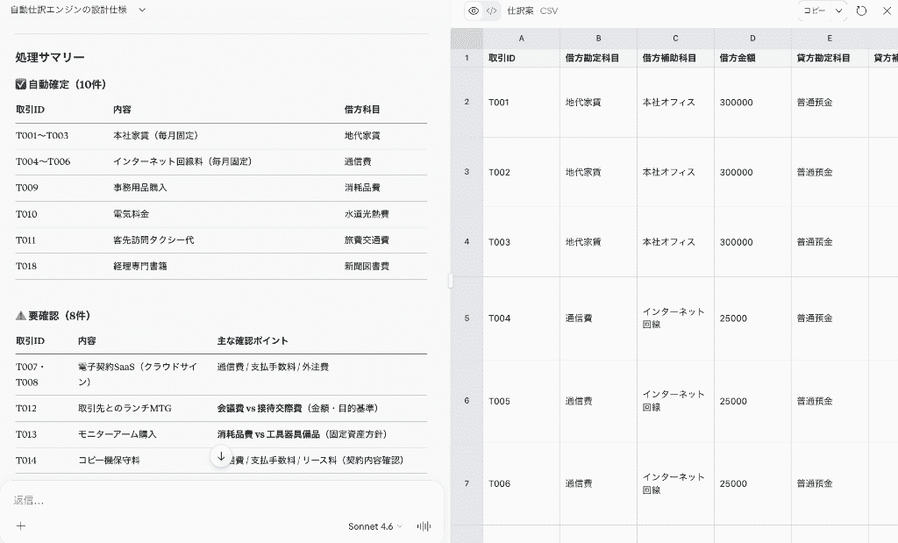This screenshot has height=543, width=898.
Task: Click the T004 cell in the spreadsheet
Action: pos(521,318)
